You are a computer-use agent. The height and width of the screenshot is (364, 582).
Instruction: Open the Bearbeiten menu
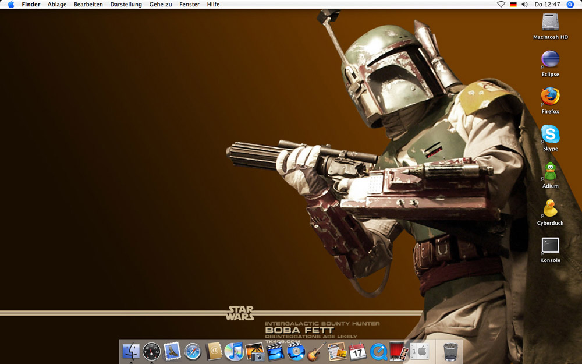pos(88,5)
